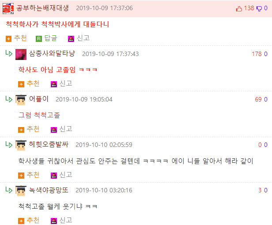The height and width of the screenshot is (225, 272).
Task: Click the siren 신고 icon under the top comment
Action: point(71,39)
